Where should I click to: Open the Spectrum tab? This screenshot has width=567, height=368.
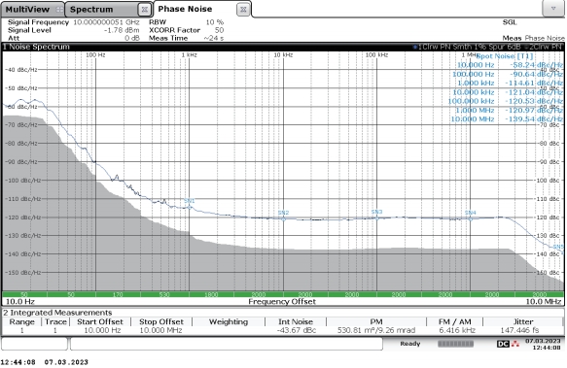pyautogui.click(x=91, y=10)
